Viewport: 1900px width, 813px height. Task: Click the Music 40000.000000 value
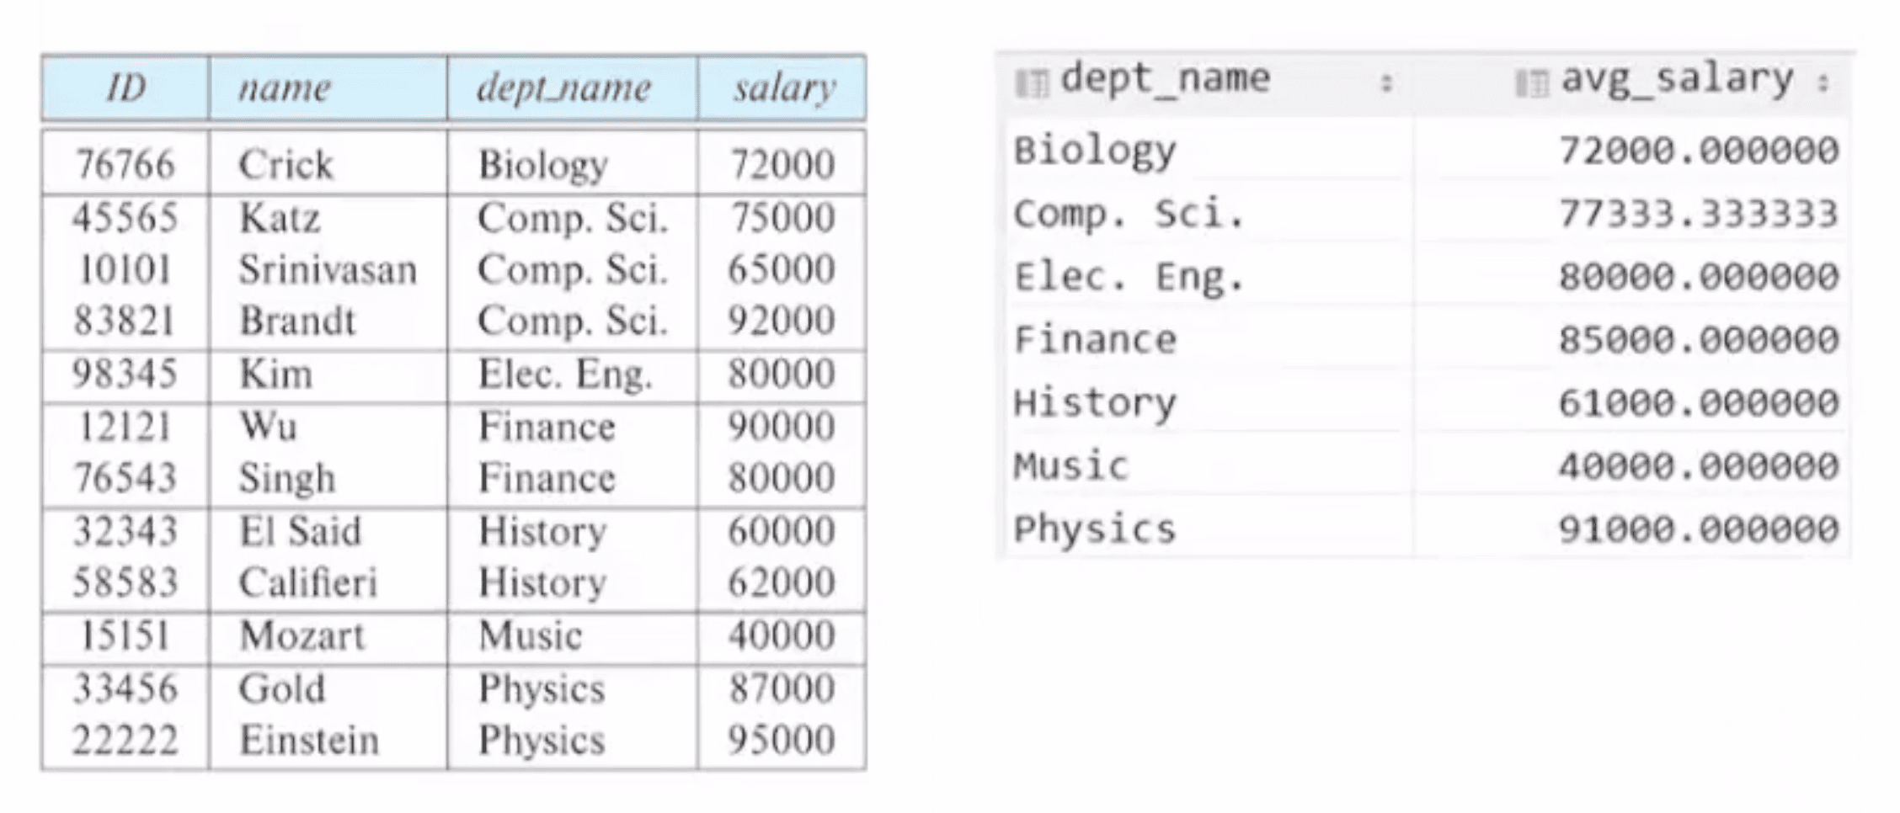(x=1699, y=466)
